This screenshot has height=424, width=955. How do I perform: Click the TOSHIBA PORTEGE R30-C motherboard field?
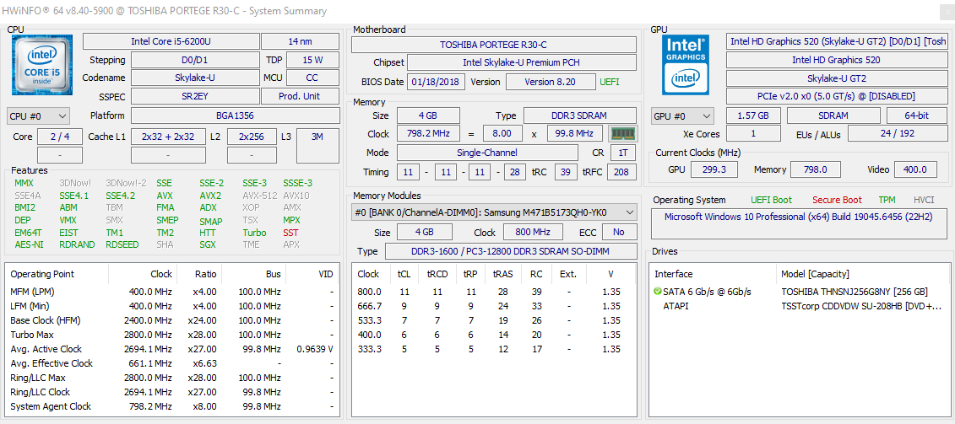(x=493, y=45)
